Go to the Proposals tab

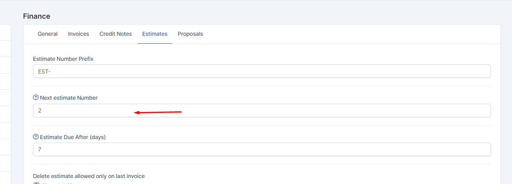tap(190, 34)
